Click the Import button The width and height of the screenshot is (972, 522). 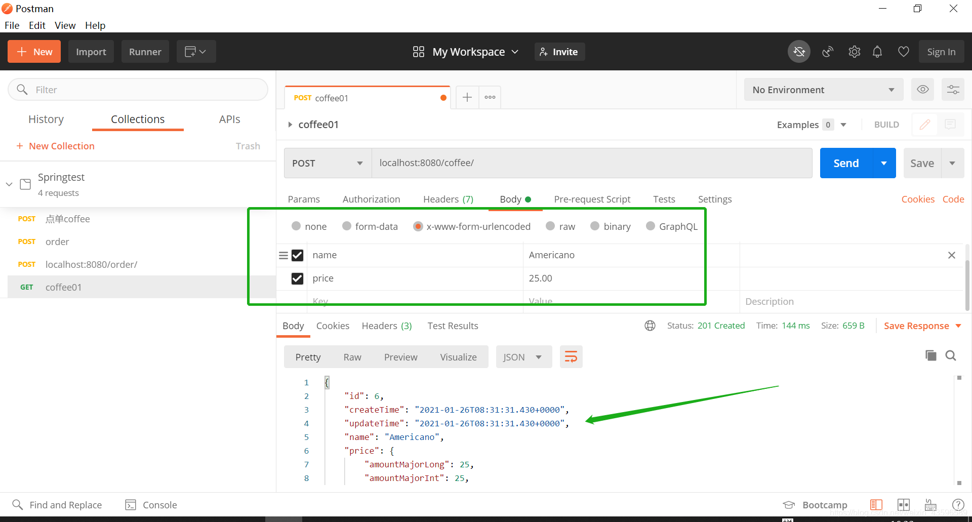91,52
